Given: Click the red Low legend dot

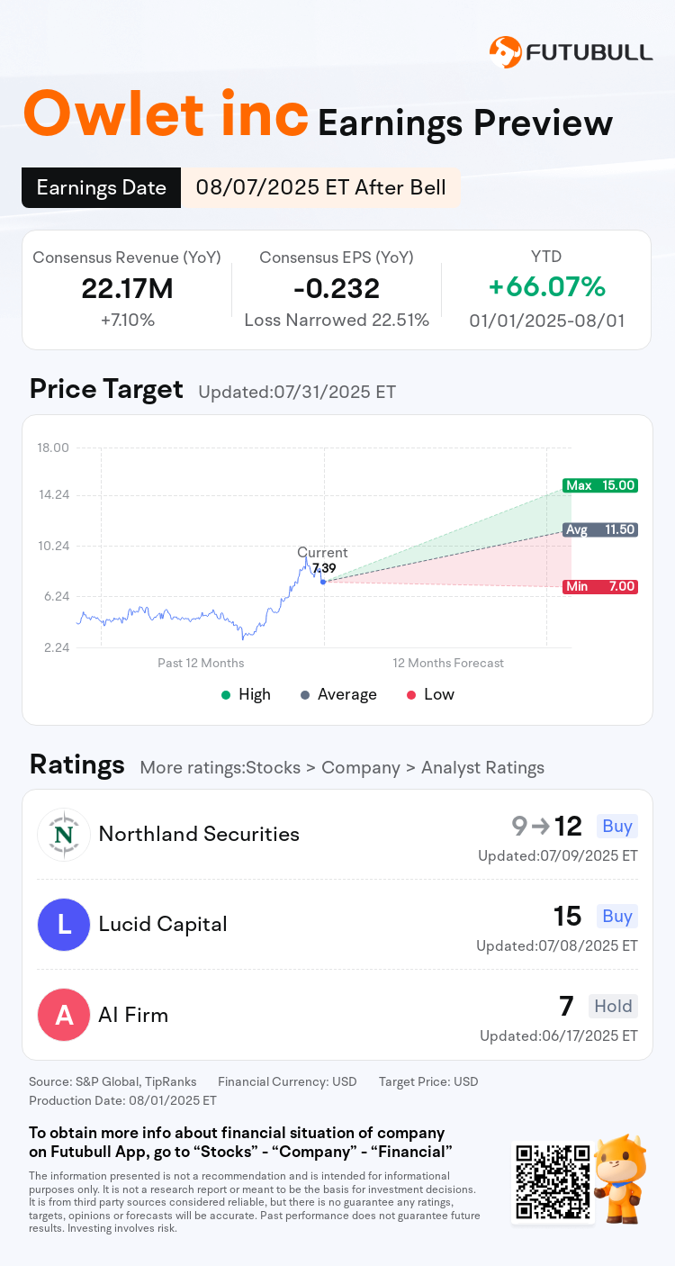Looking at the screenshot, I should coord(411,694).
